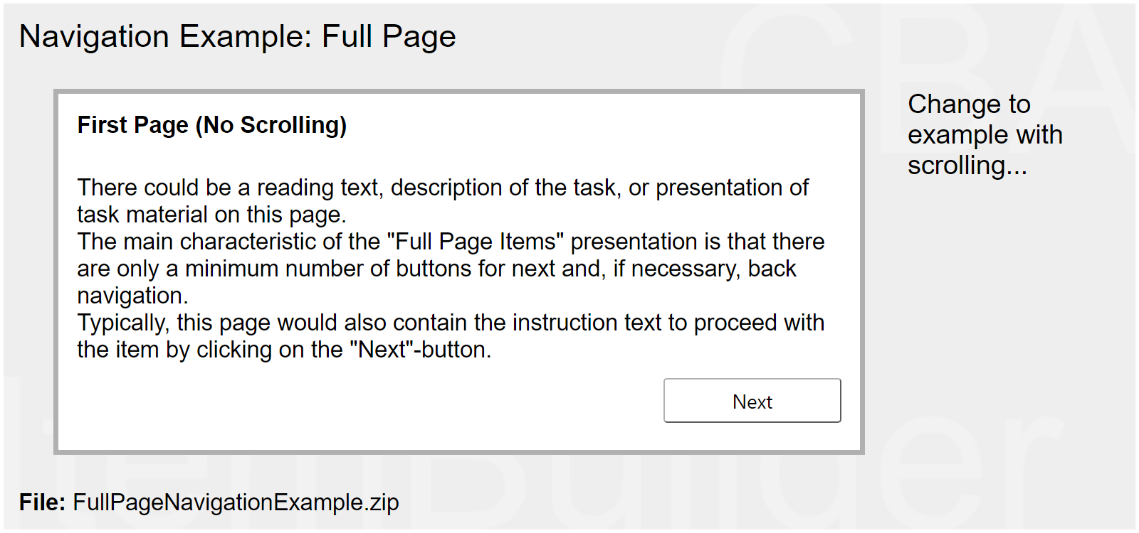Click the line starting 'There could be a reading text'

pos(442,188)
